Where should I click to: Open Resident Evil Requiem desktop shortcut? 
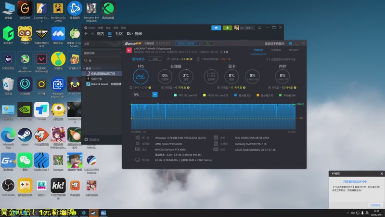coord(91,11)
